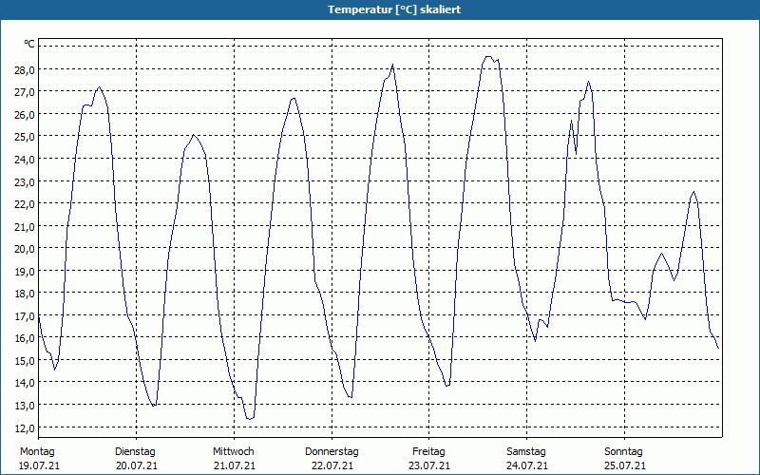Viewport: 760px width, 475px height.
Task: Click the 27,0 axis label
Action: pos(25,92)
